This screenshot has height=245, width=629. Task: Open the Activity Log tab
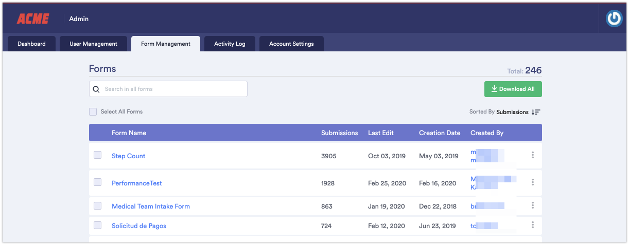230,44
